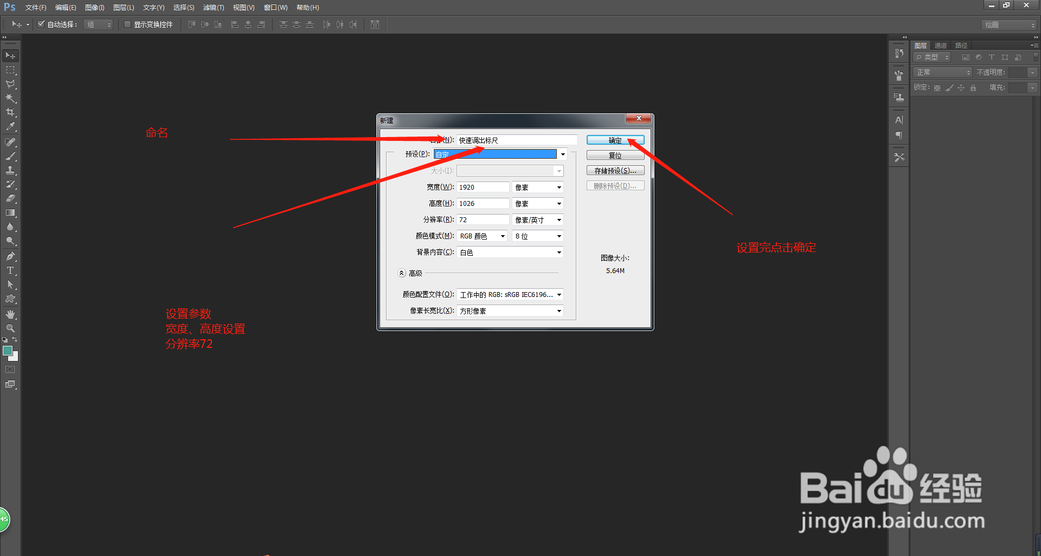1041x556 pixels.
Task: Toggle pixel layer filter in Layers panel
Action: (x=966, y=57)
